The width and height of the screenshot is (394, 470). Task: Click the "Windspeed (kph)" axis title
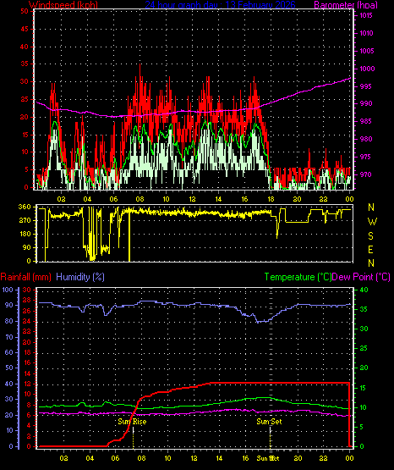pyautogui.click(x=63, y=4)
